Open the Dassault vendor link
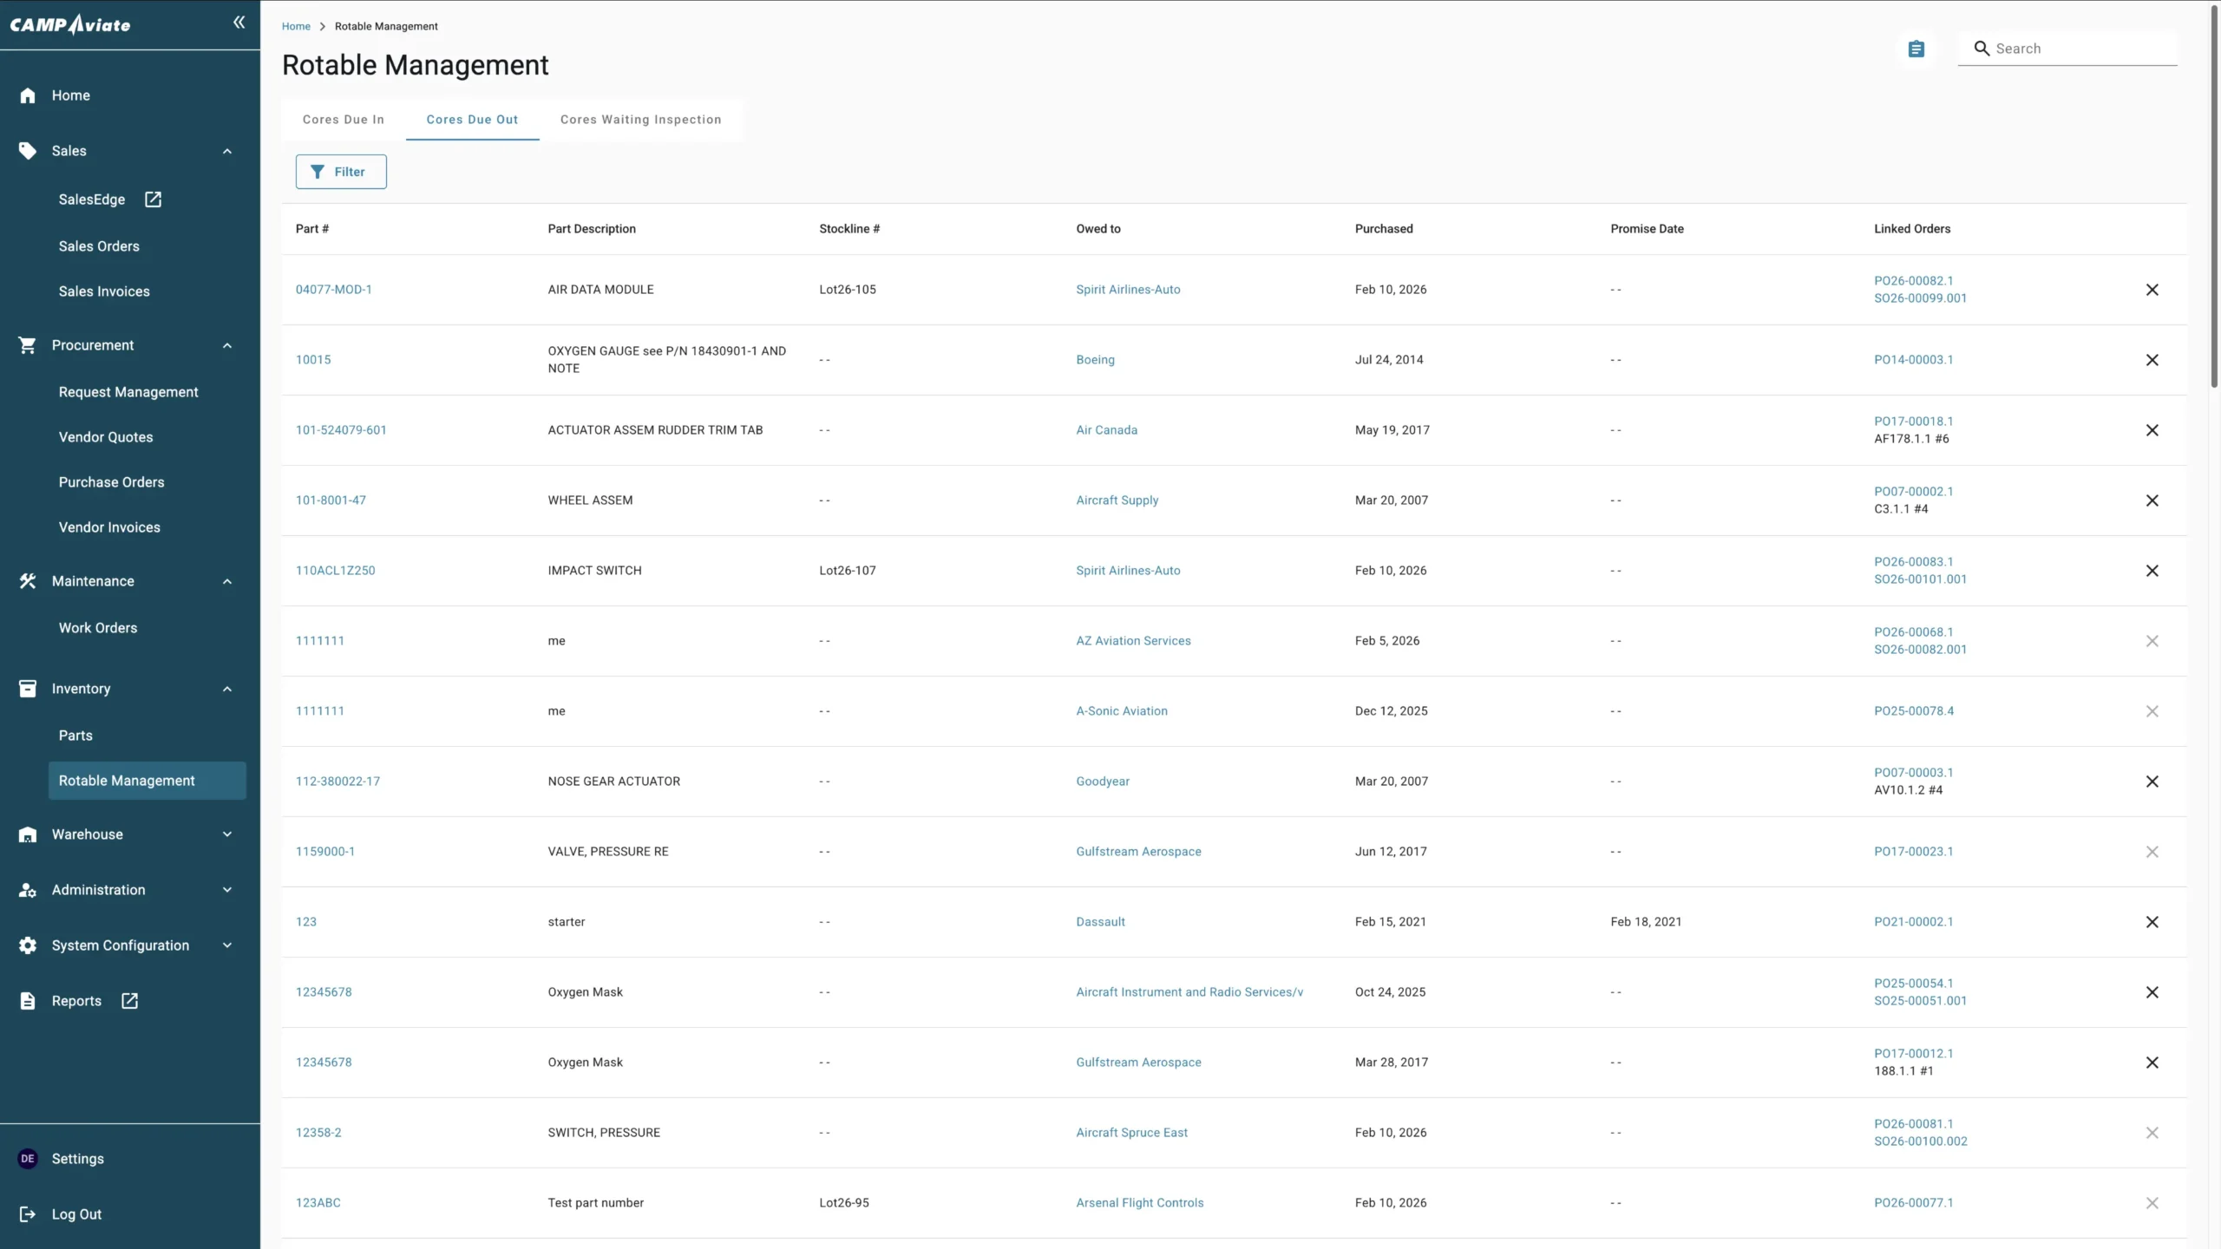This screenshot has height=1249, width=2221. pyautogui.click(x=1100, y=922)
